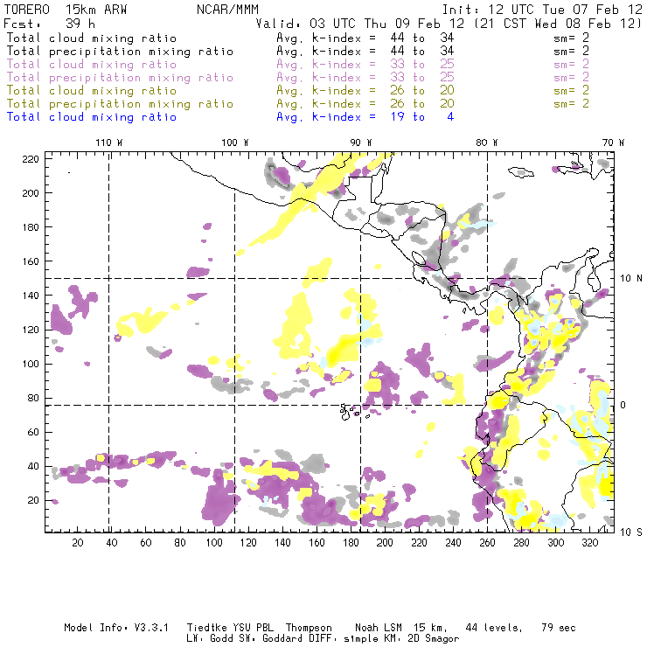Viewport: 647px width, 647px height.
Task: Click the "60" tick on the vertical axis
Action: pyautogui.click(x=33, y=432)
